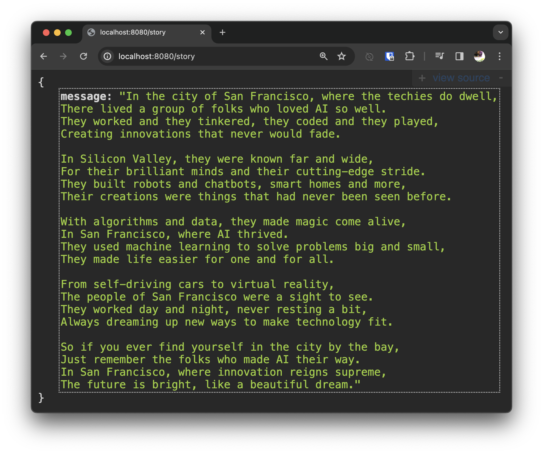Open the site information icon
The width and height of the screenshot is (543, 454).
tap(108, 57)
